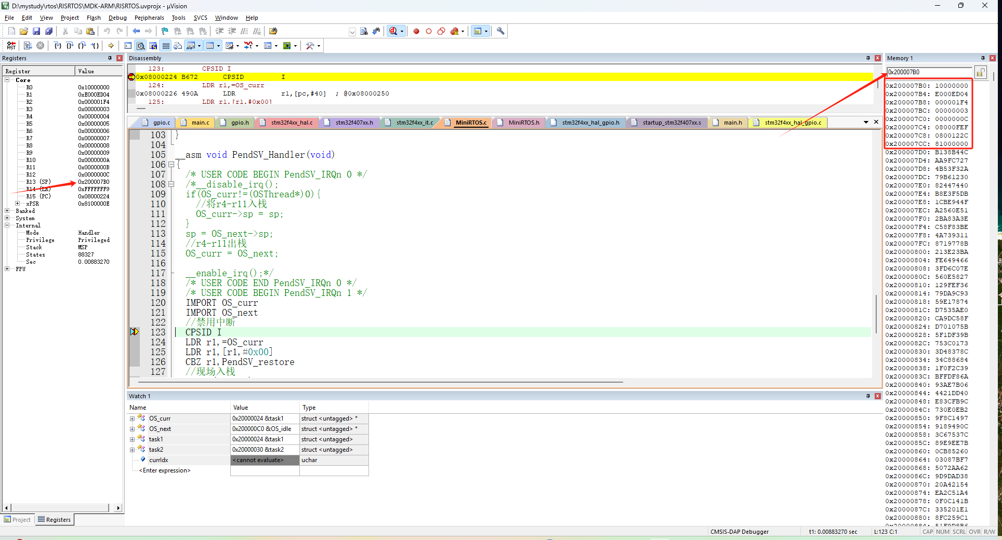Click the Run (F5) debug icon
The width and height of the screenshot is (1002, 540).
(x=28, y=46)
